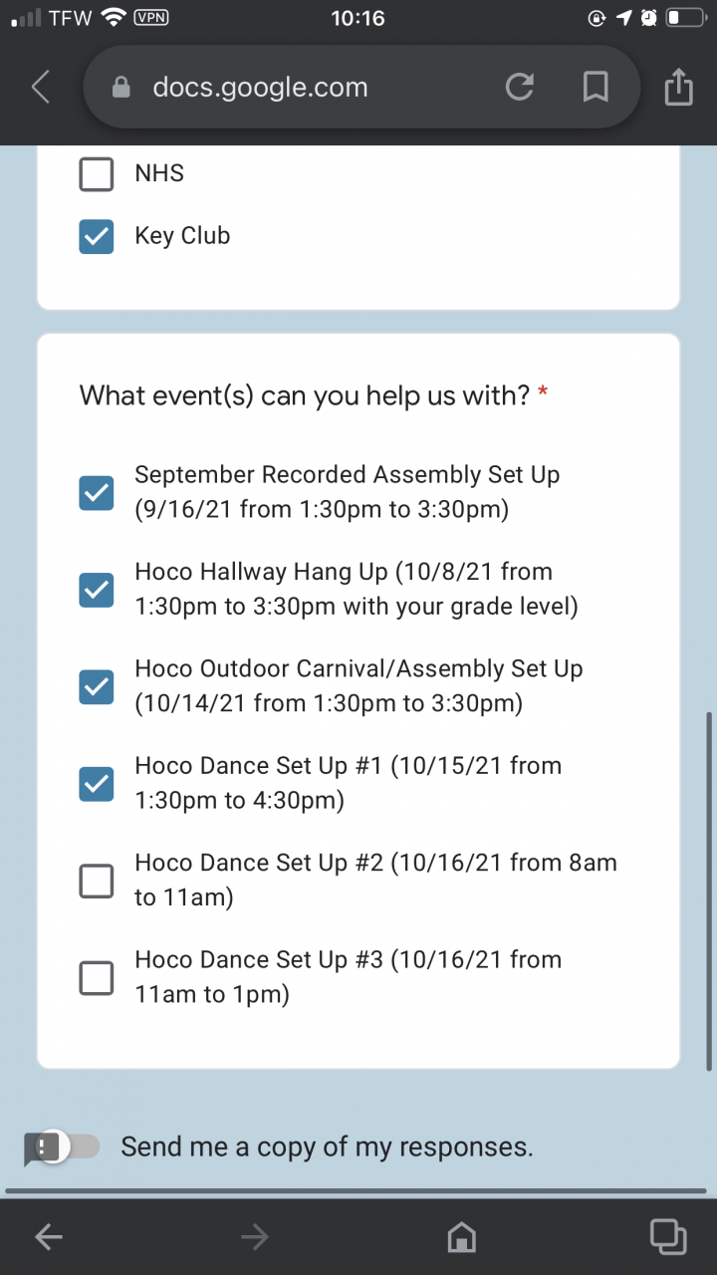The width and height of the screenshot is (717, 1275).
Task: Uncheck Hoco Outdoor Carnival/Assembly Set Up
Action: point(97,686)
